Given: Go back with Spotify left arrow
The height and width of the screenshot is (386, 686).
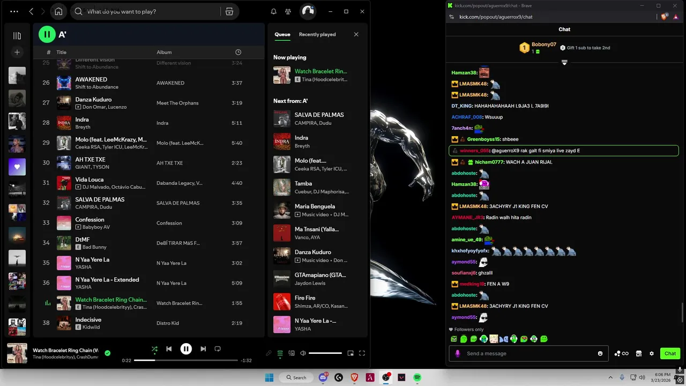Looking at the screenshot, I should point(31,11).
